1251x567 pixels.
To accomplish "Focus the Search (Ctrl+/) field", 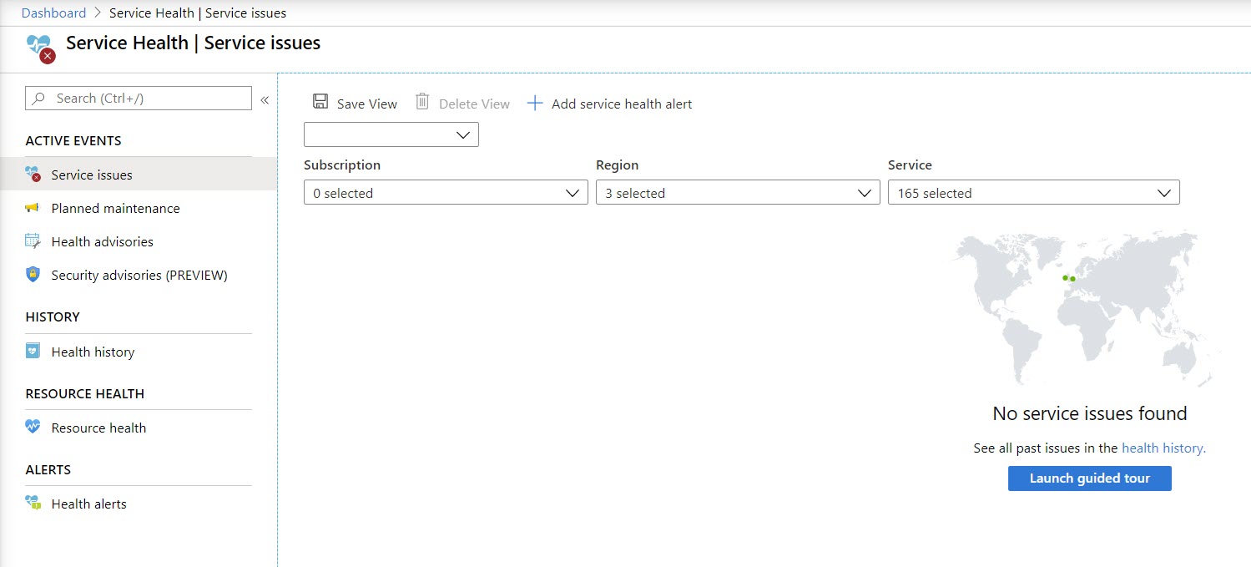I will click(139, 99).
